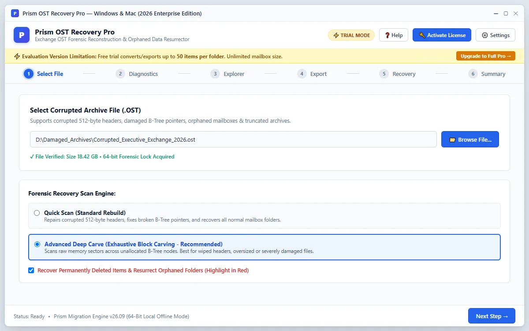This screenshot has height=331, width=529.
Task: Click the Activate License key button
Action: pos(442,35)
